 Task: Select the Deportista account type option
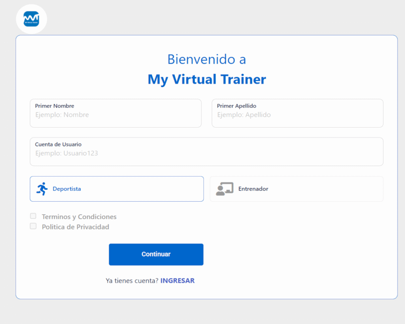pyautogui.click(x=117, y=189)
